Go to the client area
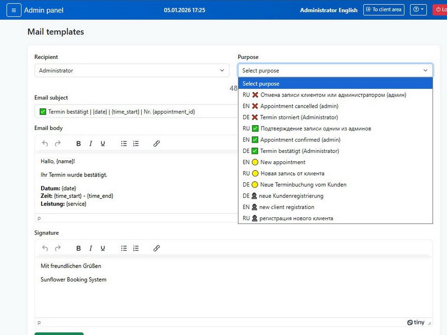The image size is (447, 335). (x=384, y=10)
